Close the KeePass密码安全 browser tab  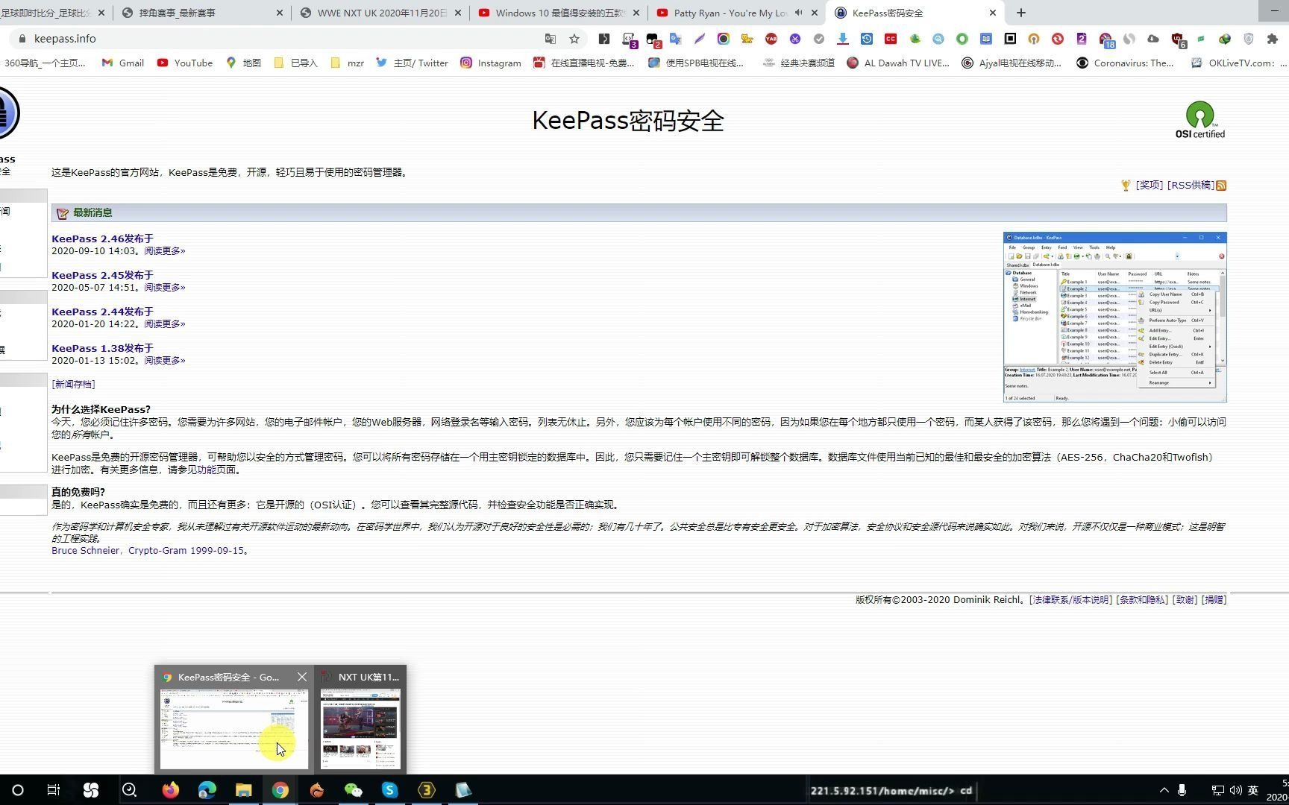coord(993,13)
